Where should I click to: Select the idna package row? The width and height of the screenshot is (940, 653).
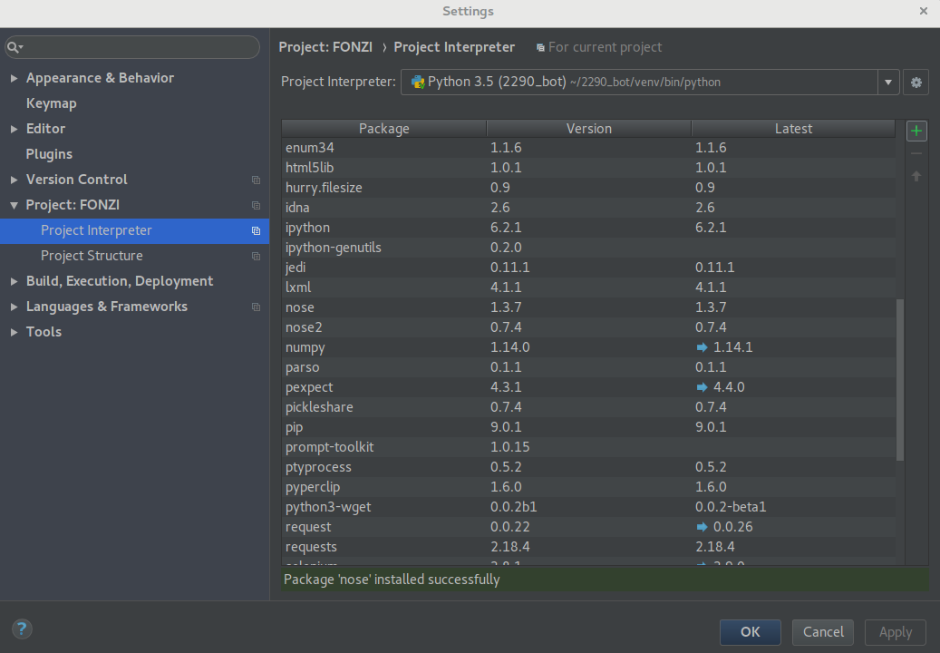tap(588, 208)
